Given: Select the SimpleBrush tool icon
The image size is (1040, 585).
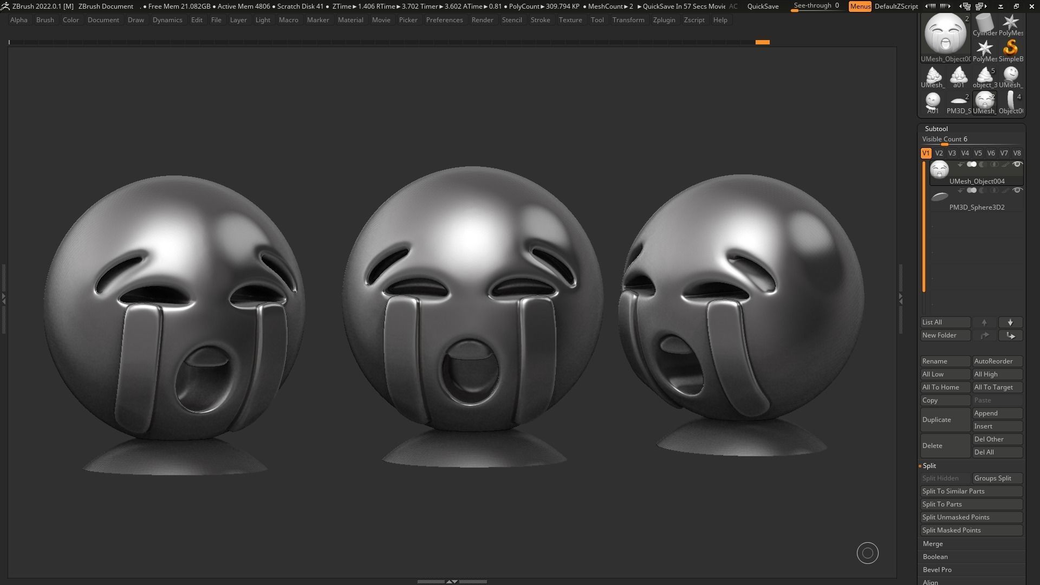Looking at the screenshot, I should click(1011, 51).
